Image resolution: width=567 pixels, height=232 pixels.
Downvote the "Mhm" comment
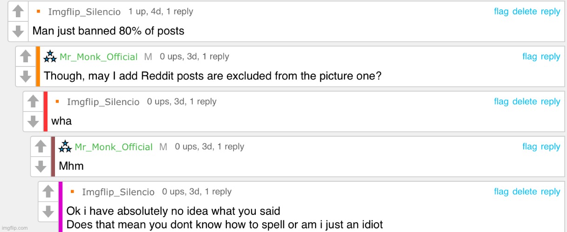[x=41, y=166]
